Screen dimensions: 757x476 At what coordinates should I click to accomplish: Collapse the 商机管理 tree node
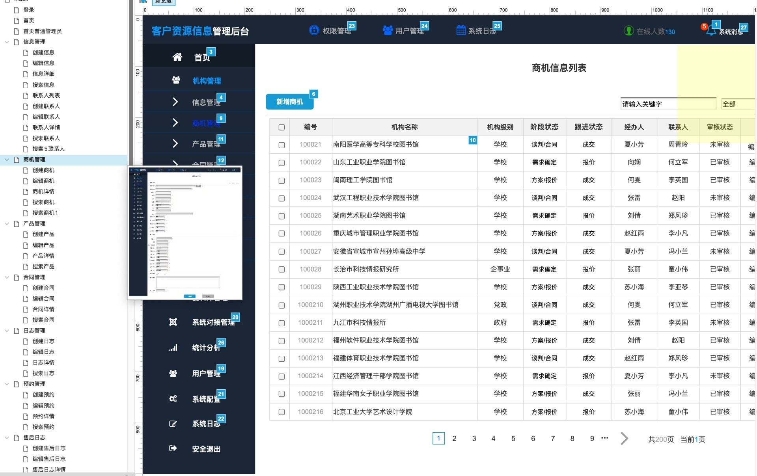click(x=7, y=160)
